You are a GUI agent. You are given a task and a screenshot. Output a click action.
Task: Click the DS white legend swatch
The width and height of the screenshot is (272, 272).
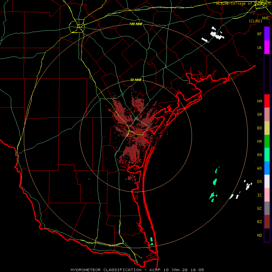[267, 181]
